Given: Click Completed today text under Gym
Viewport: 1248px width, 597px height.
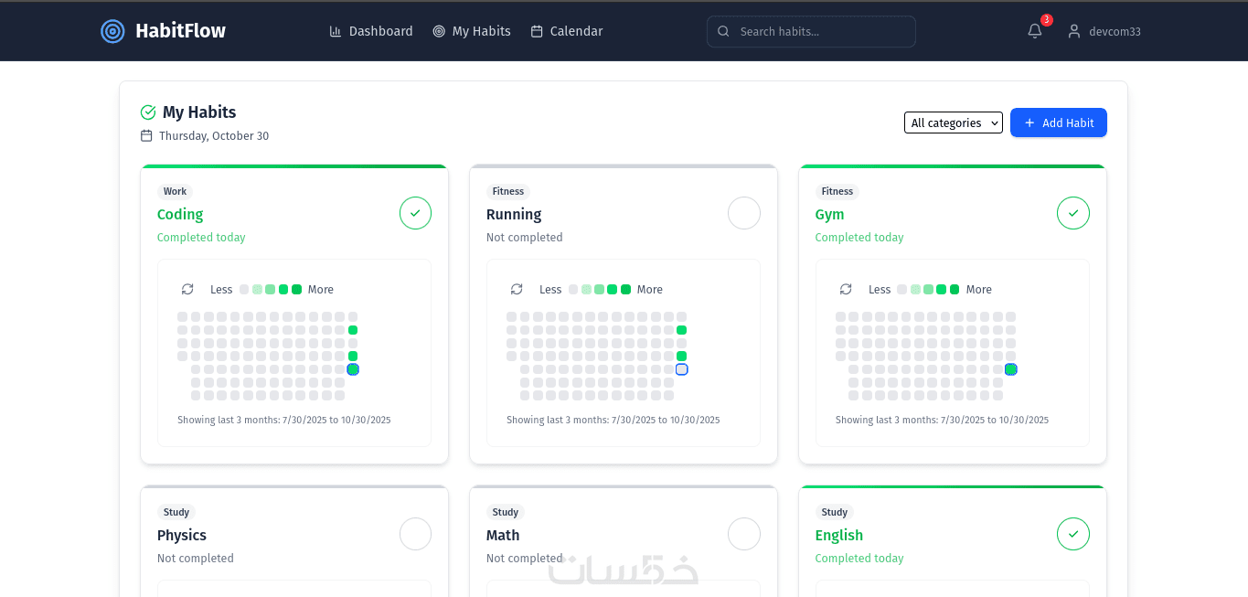Looking at the screenshot, I should (859, 237).
